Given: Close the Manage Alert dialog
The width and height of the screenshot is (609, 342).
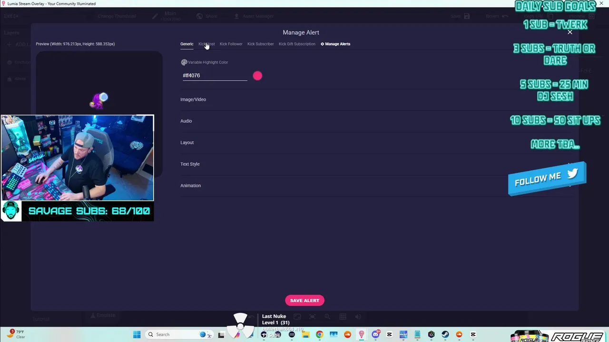Looking at the screenshot, I should pyautogui.click(x=570, y=32).
